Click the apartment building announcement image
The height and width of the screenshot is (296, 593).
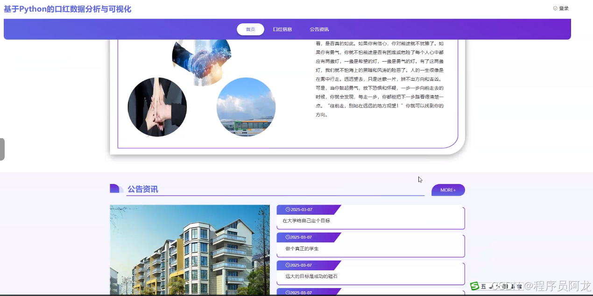point(190,250)
